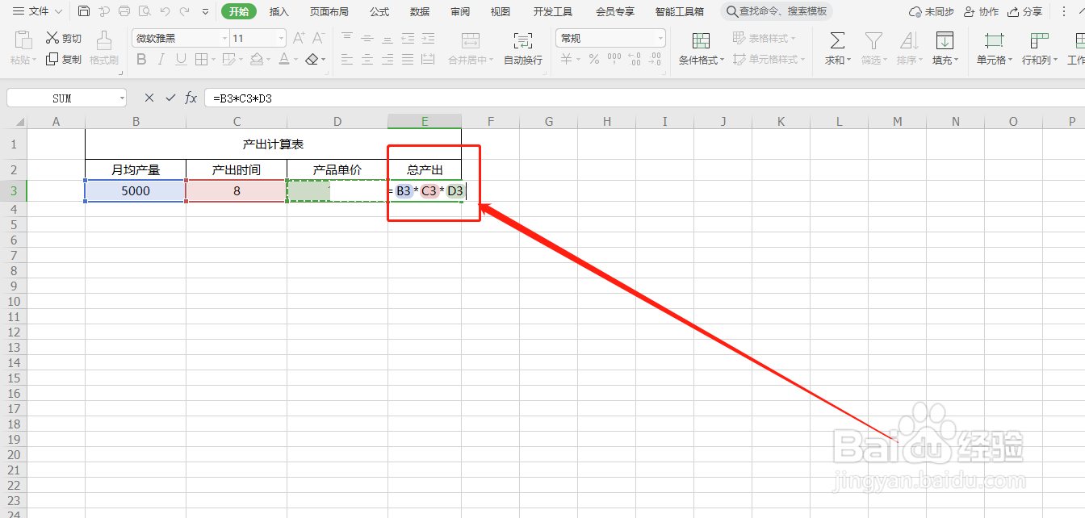Click the Increase font size icon
The width and height of the screenshot is (1085, 518).
299,38
